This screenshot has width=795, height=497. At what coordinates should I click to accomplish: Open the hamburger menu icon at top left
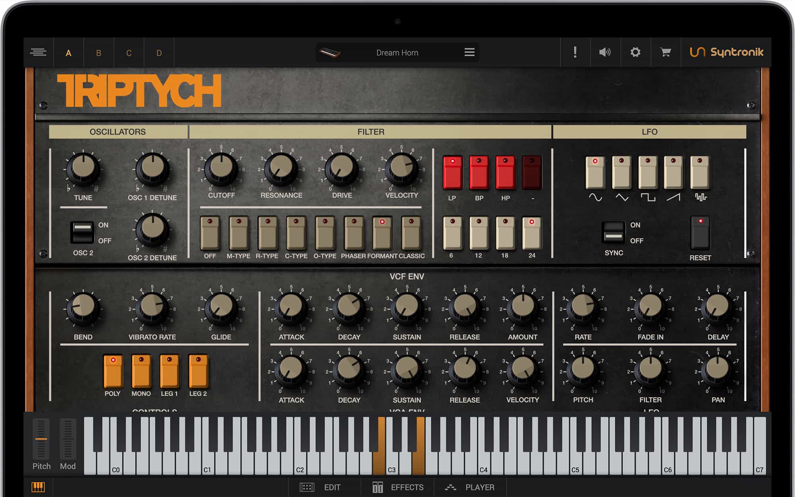coord(38,53)
